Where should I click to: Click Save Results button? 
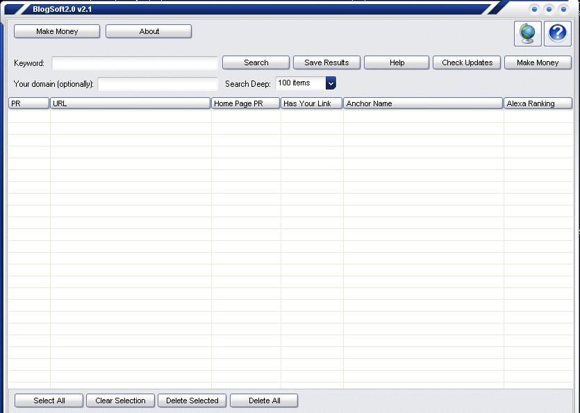(x=326, y=62)
